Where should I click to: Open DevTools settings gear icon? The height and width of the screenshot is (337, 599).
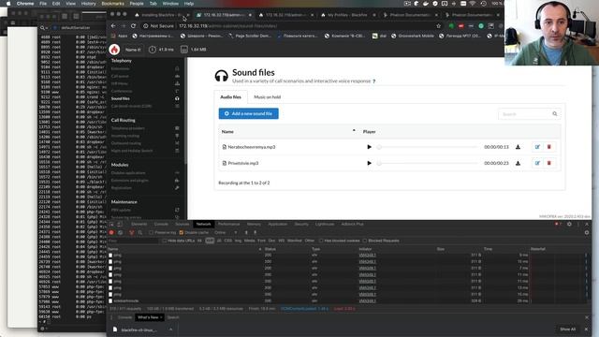(569, 224)
